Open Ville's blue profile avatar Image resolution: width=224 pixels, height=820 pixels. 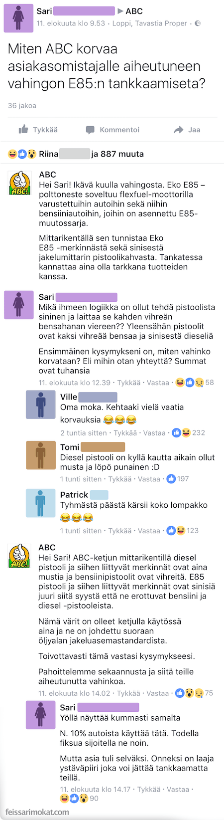41,405
